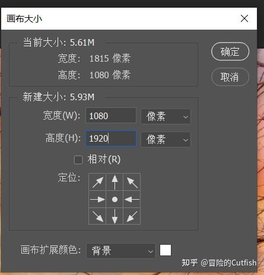The height and width of the screenshot is (275, 264).
Task: Click the 取消 button
Action: pos(230,77)
